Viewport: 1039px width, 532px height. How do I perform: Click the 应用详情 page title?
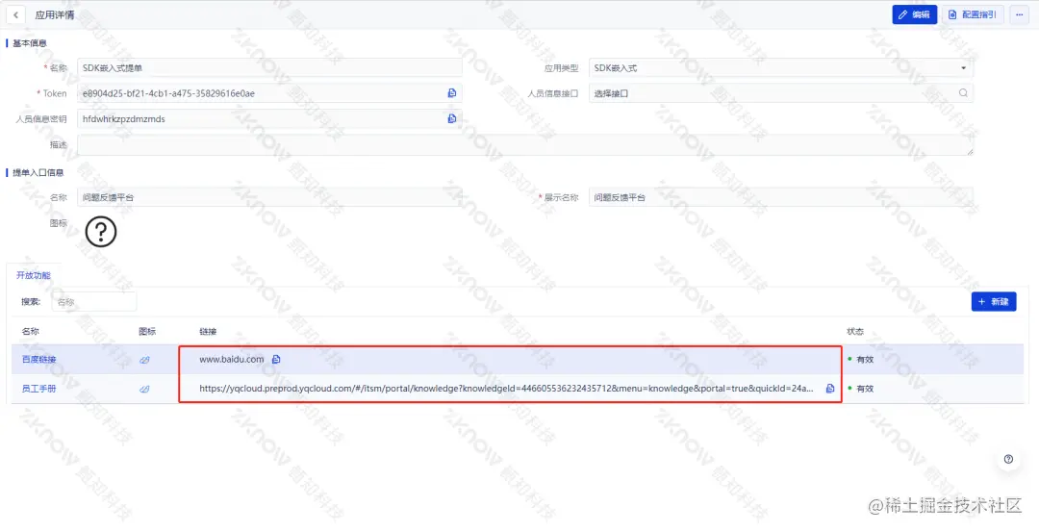(x=54, y=14)
